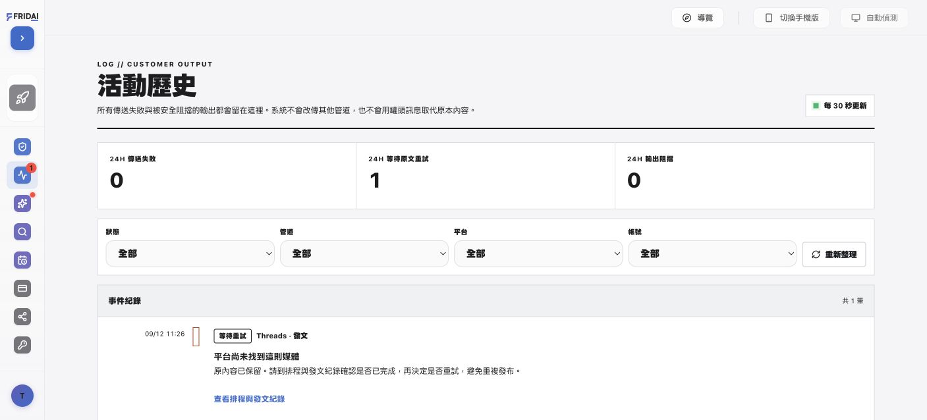Open the 管道 filter dropdown

point(364,253)
